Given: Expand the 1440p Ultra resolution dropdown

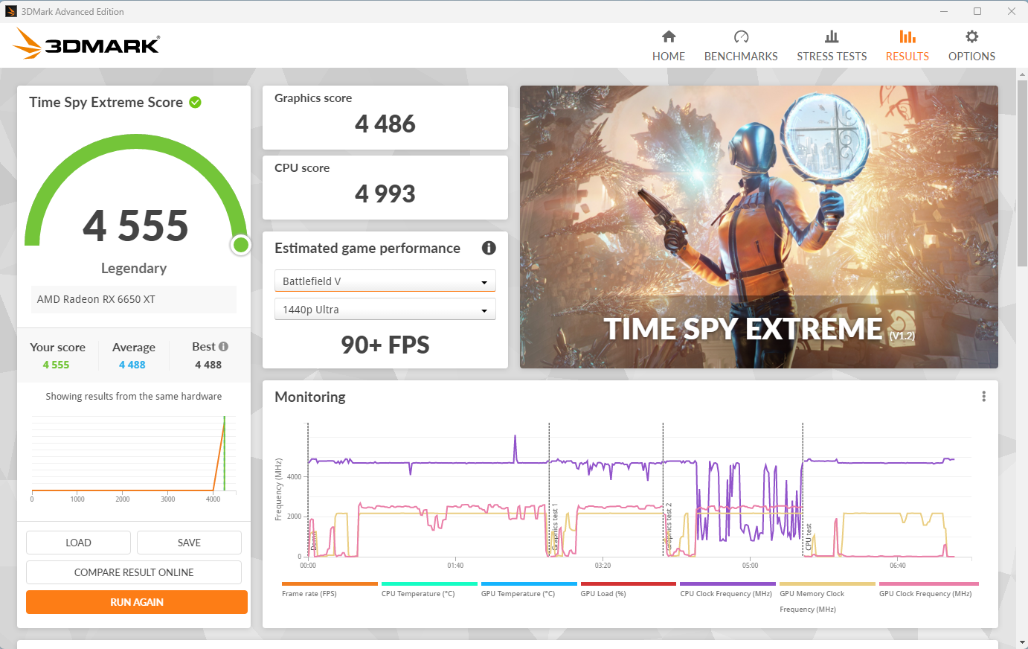Looking at the screenshot, I should (385, 310).
